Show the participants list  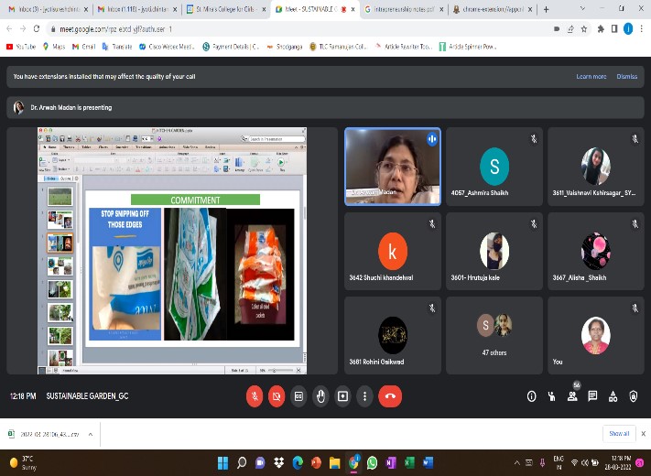[572, 396]
